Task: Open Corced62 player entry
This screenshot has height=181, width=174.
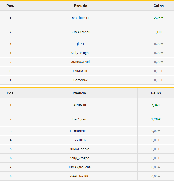Action: point(80,80)
